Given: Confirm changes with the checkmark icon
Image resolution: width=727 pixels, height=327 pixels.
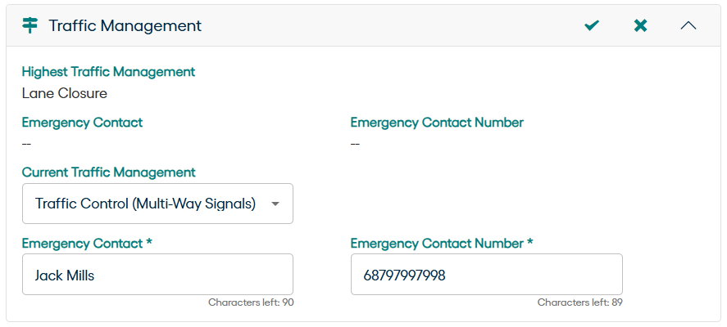Looking at the screenshot, I should 592,25.
